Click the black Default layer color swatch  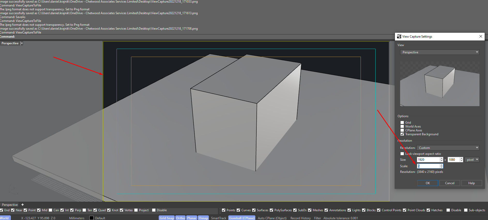[91, 218]
